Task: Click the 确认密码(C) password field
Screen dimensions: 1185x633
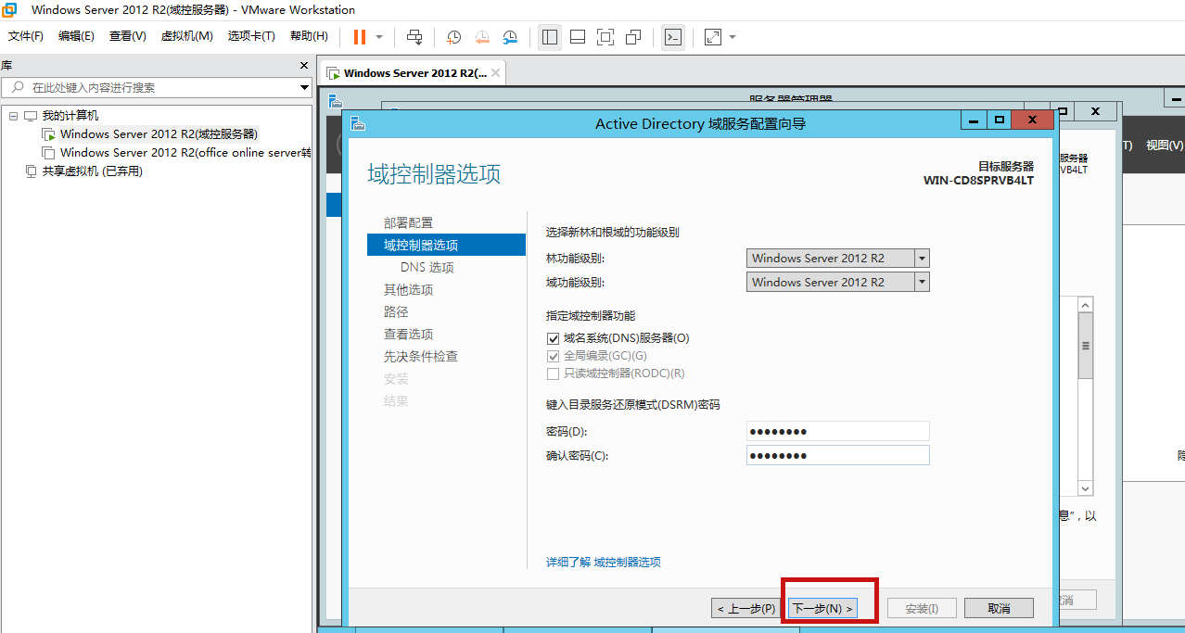Action: coord(837,455)
